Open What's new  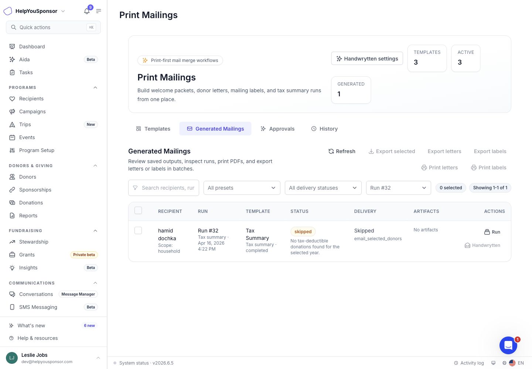tap(53, 325)
